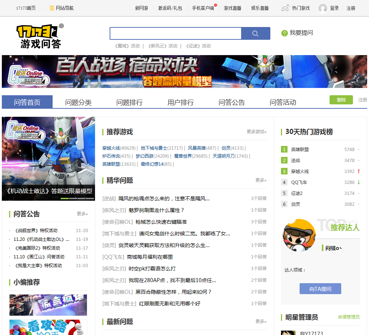This screenshot has width=369, height=335.
Task: Open 天涯明月刀 recommended game
Action: point(224,156)
